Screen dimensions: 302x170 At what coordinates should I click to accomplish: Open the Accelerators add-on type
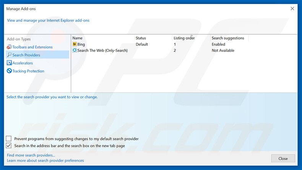(23, 63)
